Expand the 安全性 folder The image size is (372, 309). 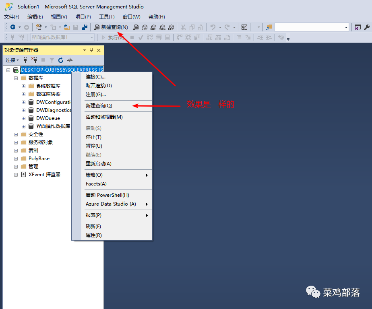16,134
